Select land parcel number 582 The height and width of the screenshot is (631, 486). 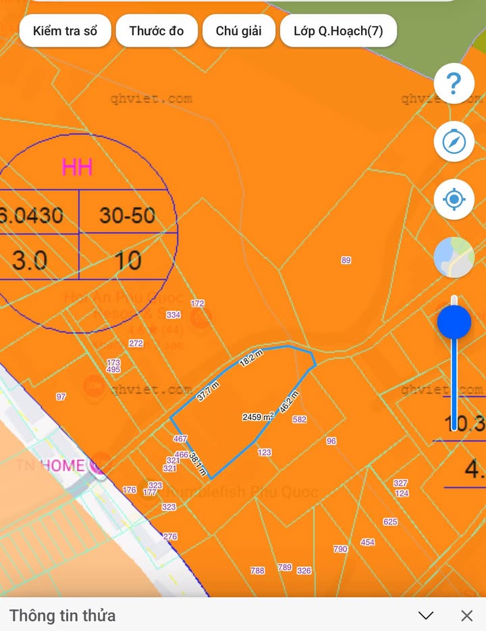click(x=300, y=420)
